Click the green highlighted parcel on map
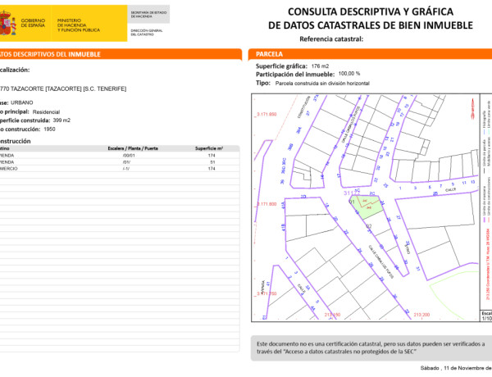Image resolution: width=492 pixels, height=377 pixels. 365,207
